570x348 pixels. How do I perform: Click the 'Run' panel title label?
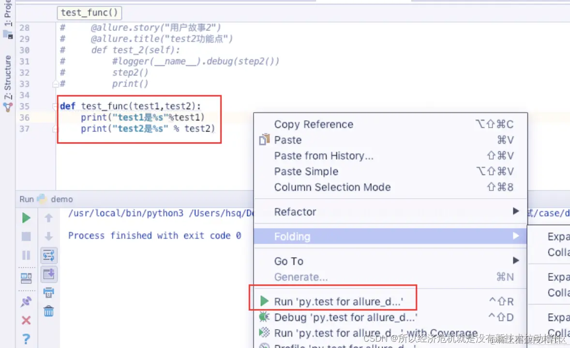pyautogui.click(x=27, y=199)
